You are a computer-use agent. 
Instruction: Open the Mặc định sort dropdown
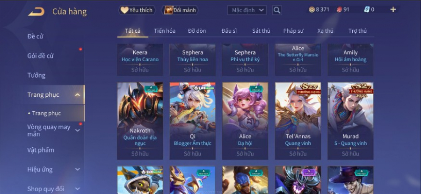point(247,10)
